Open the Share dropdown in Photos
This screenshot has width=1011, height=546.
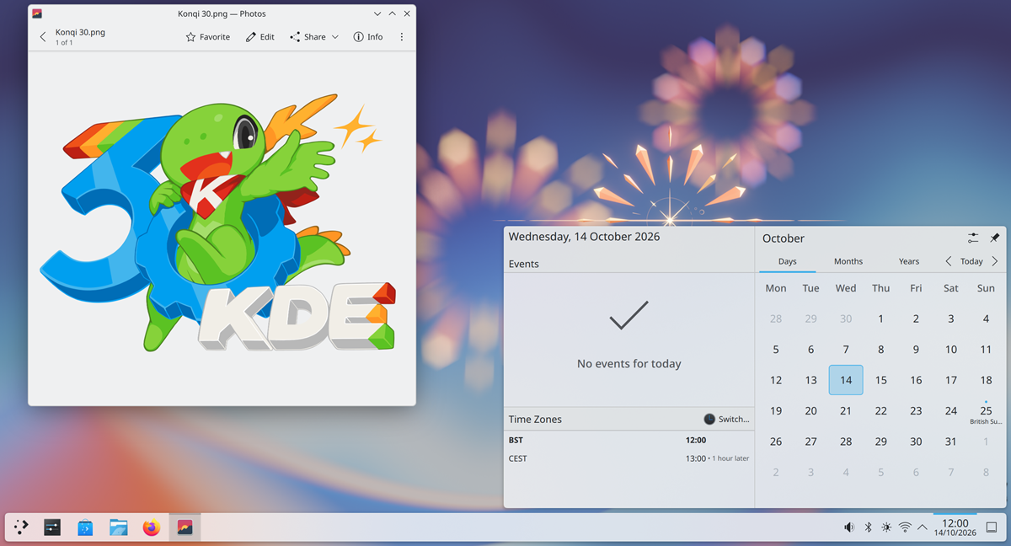pyautogui.click(x=314, y=37)
